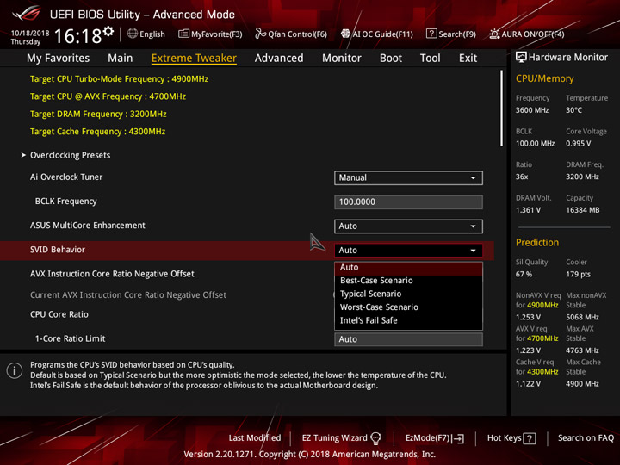Open My Favorites tab
The image size is (620, 465).
59,59
